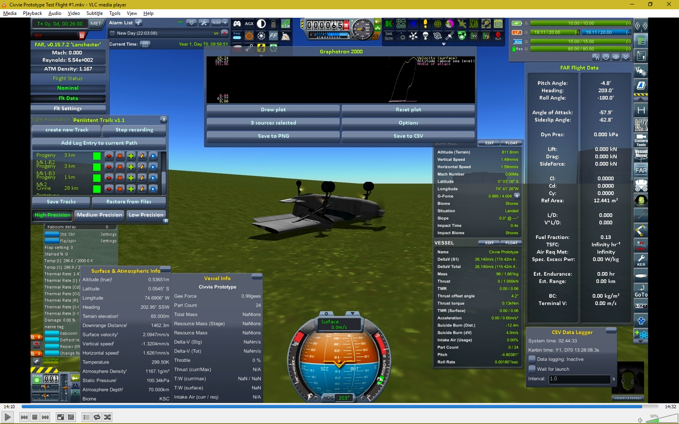Click the Reset plot button
The image size is (679, 424).
click(408, 109)
